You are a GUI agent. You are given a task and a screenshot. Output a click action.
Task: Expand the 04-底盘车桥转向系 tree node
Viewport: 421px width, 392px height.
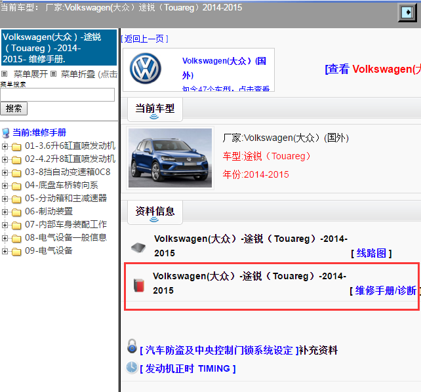[5, 186]
